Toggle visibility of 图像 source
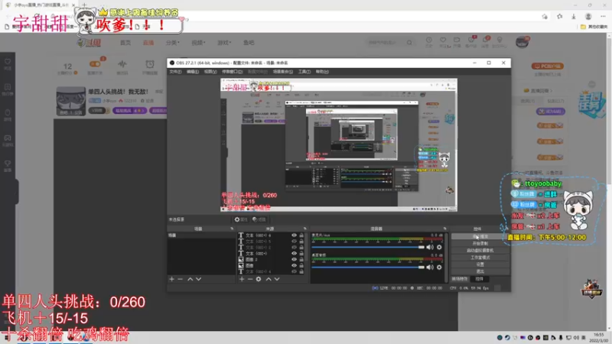 click(294, 265)
